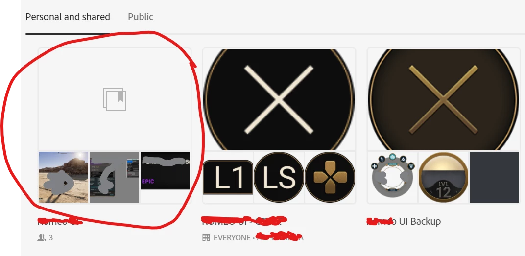
Task: Click the building icon beside EVERYONE
Action: coord(206,238)
